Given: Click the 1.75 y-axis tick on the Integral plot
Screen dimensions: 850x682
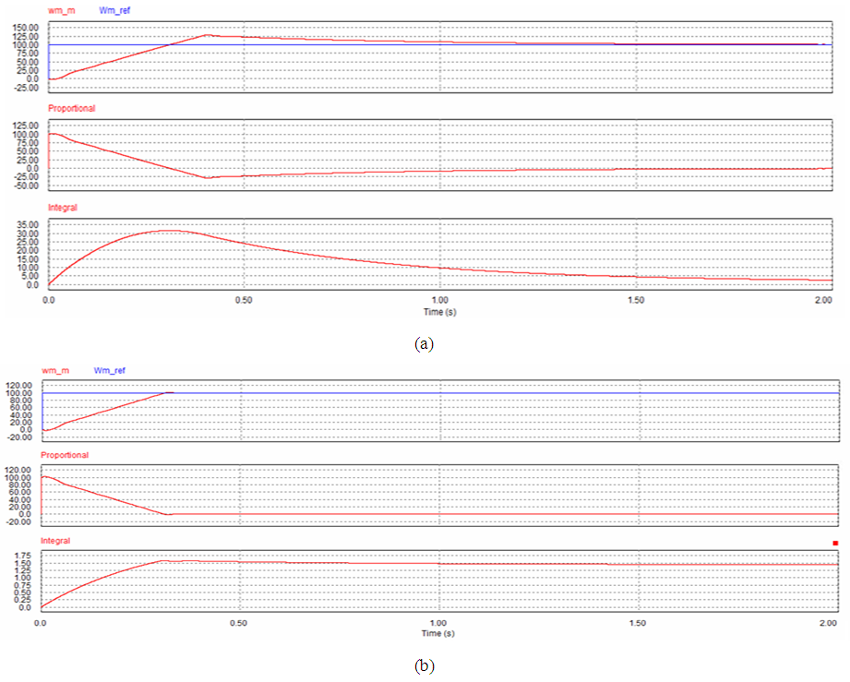Looking at the screenshot, I should pyautogui.click(x=21, y=554).
